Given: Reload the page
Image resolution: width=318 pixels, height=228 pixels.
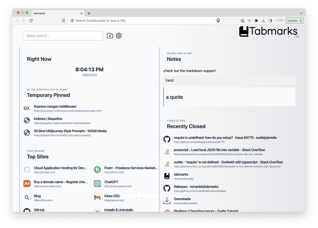Looking at the screenshot, I should point(31,21).
